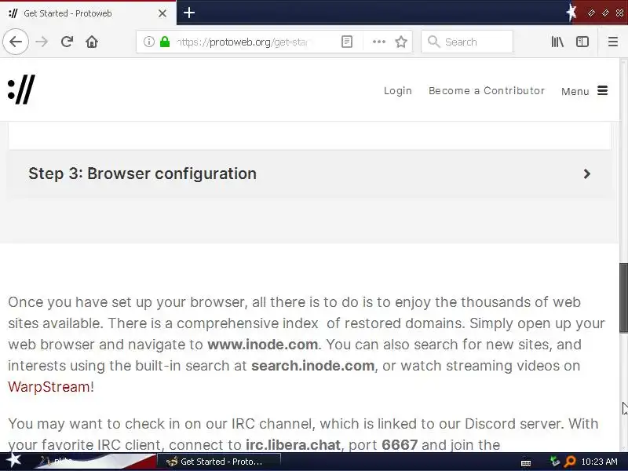Open the network tray icon
Viewport: 628px width, 471px height.
[x=555, y=462]
